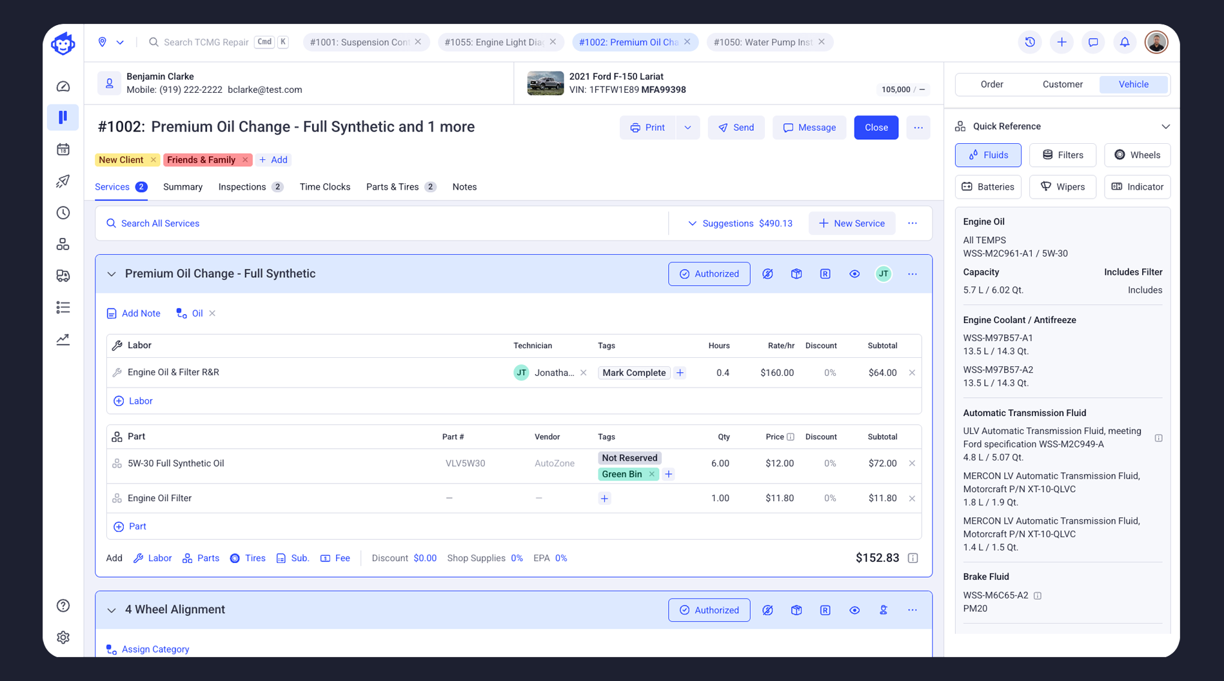Open the user profile avatar
The height and width of the screenshot is (681, 1224).
(x=1156, y=42)
